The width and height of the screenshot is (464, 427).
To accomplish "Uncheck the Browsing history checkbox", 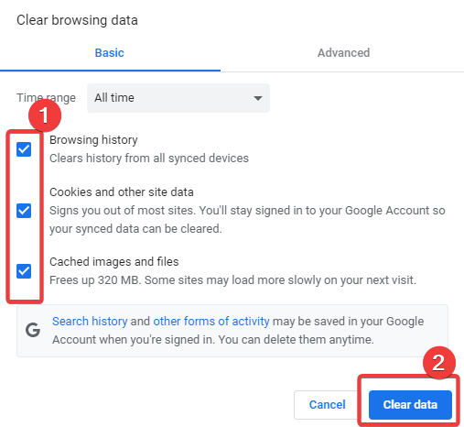I will tap(24, 149).
